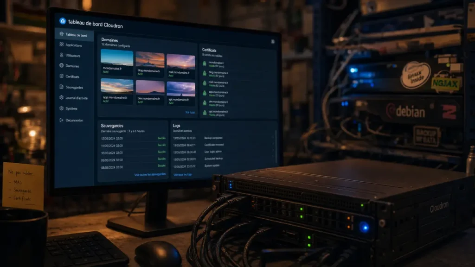
Task: Select the 10/05/2024 02:00 backup row
Action: tap(133, 153)
